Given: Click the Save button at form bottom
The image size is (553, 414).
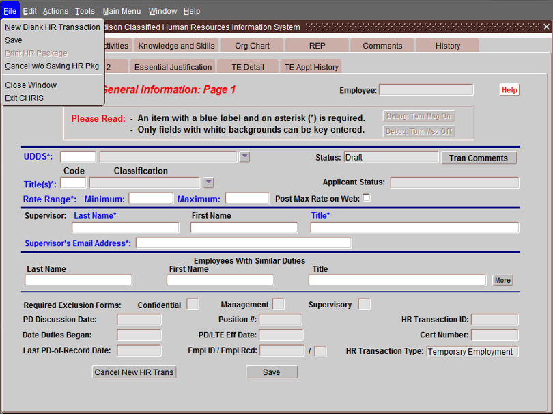Looking at the screenshot, I should [272, 372].
